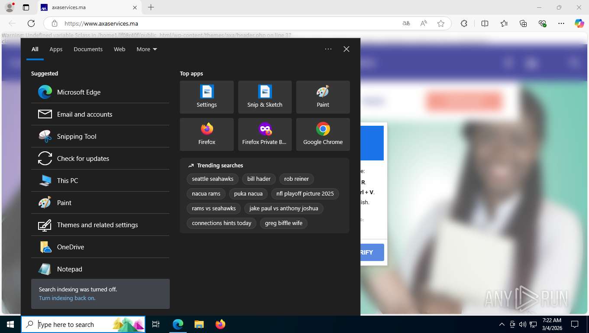Screen dimensions: 589x333
Task: Search trending connections hints today
Action: (x=222, y=223)
